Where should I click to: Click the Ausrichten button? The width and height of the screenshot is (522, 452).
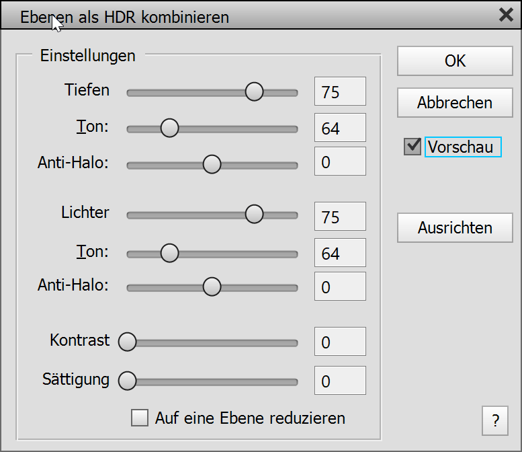coord(455,228)
